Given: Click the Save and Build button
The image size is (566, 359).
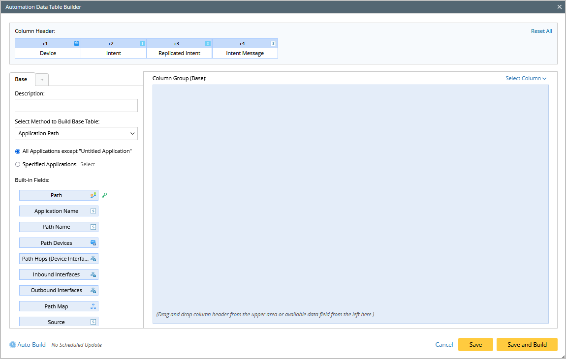Looking at the screenshot, I should click(527, 345).
